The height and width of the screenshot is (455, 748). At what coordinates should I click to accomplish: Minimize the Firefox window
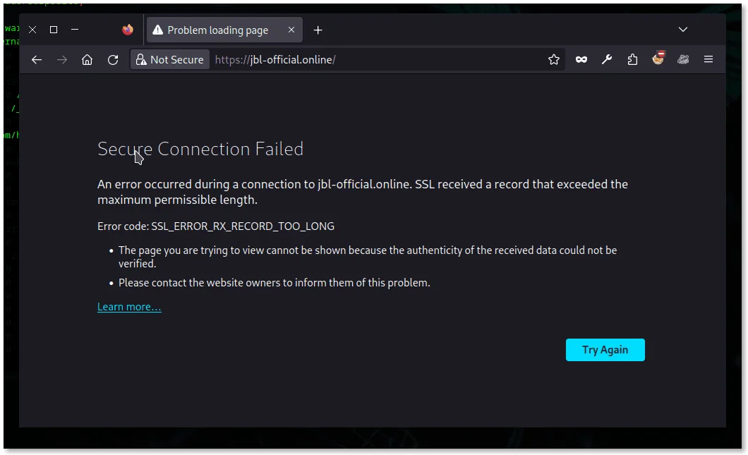point(75,30)
